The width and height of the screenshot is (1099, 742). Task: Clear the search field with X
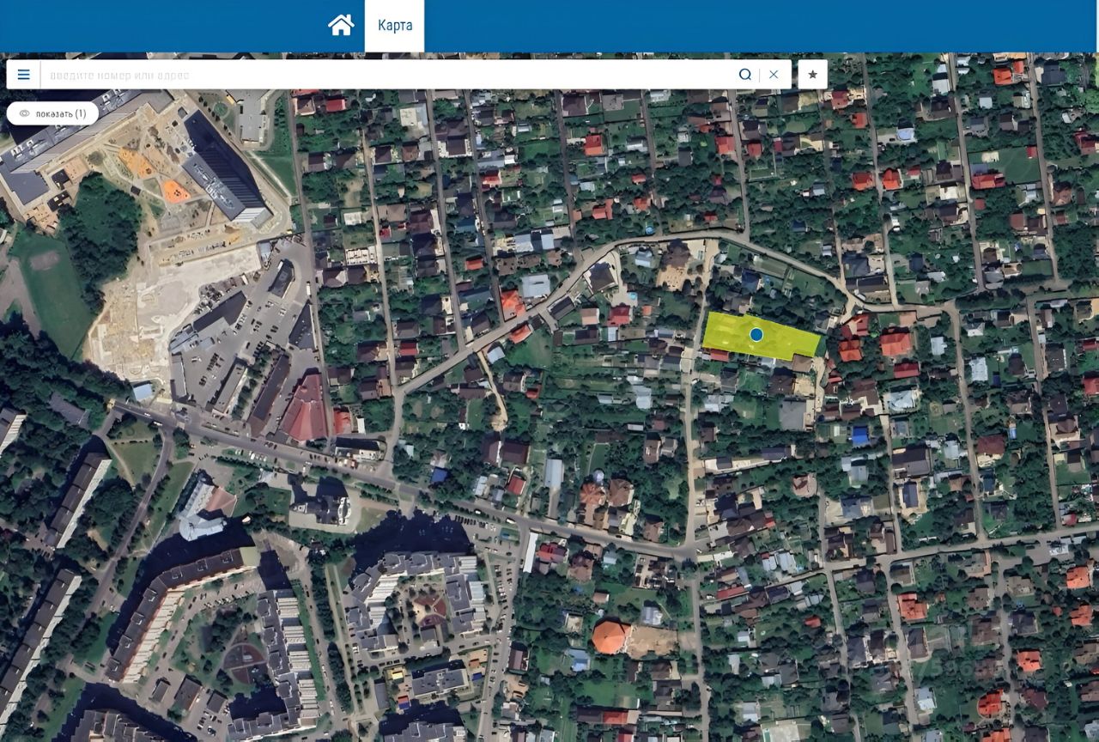pos(774,75)
